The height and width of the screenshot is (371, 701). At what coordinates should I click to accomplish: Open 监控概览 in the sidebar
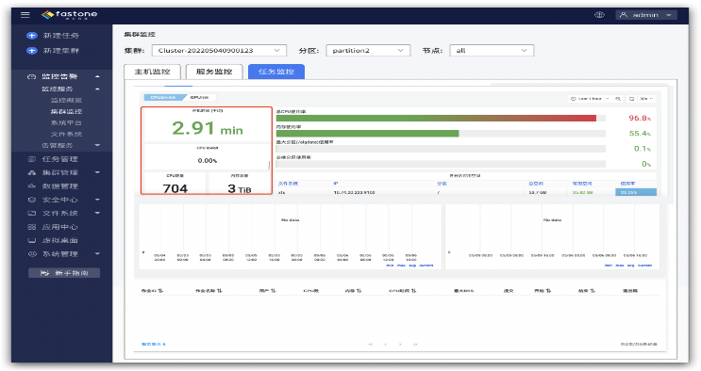tap(66, 100)
